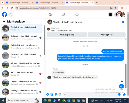Image resolution: width=129 pixels, height=103 pixels.
Task: Click the sent 'ok' message bubble
Action: tap(121, 86)
